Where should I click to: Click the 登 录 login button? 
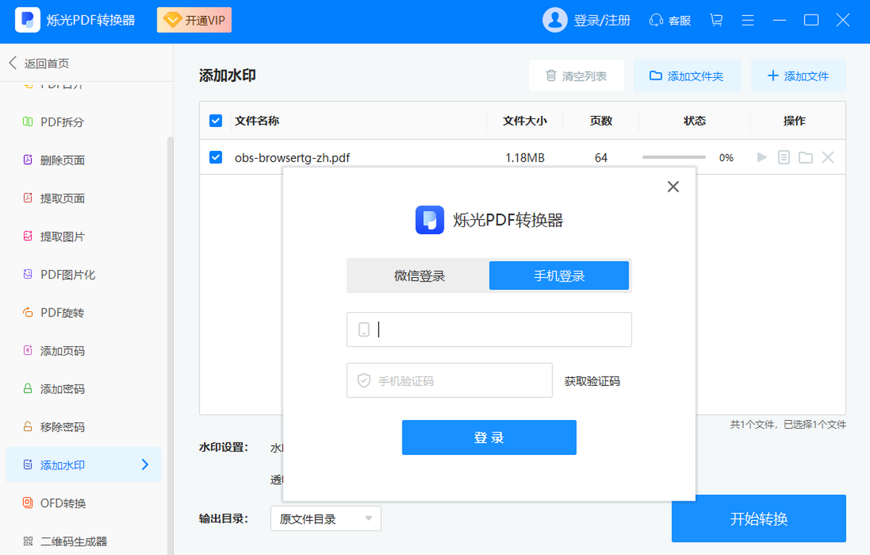489,437
